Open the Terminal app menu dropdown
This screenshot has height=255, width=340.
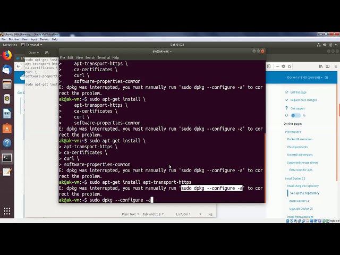pos(32,45)
